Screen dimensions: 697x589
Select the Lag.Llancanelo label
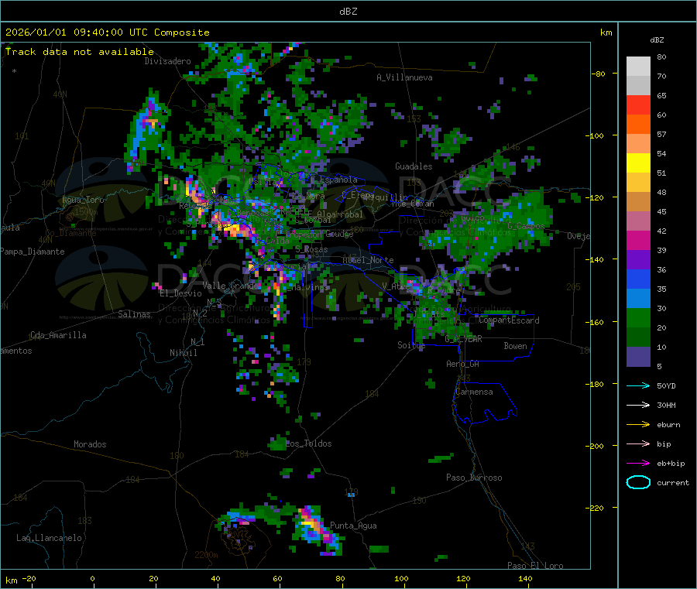(x=50, y=538)
